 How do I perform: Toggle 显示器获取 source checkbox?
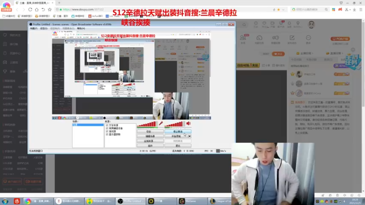coord(107,134)
